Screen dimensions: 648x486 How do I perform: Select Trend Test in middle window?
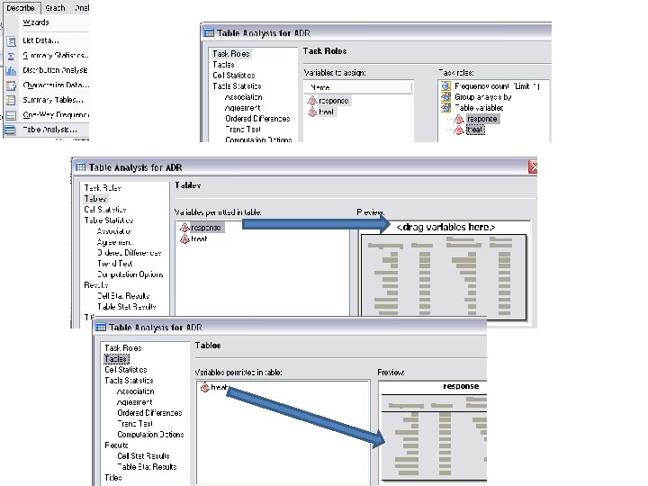click(115, 263)
